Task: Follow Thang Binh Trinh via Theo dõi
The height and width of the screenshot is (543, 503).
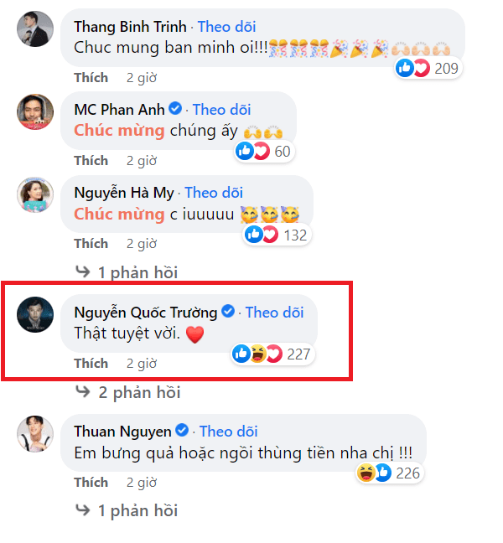Action: [x=227, y=27]
